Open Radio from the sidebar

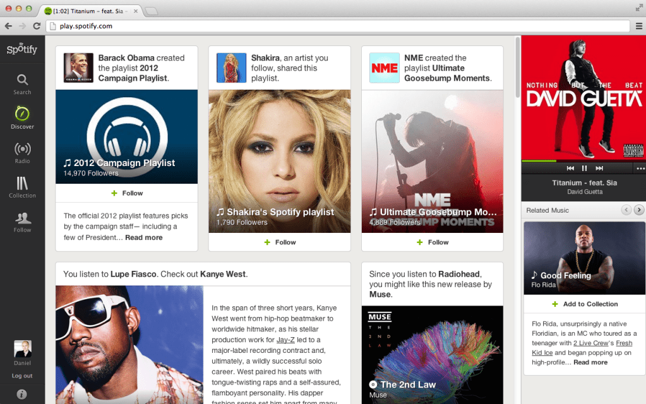pos(22,153)
